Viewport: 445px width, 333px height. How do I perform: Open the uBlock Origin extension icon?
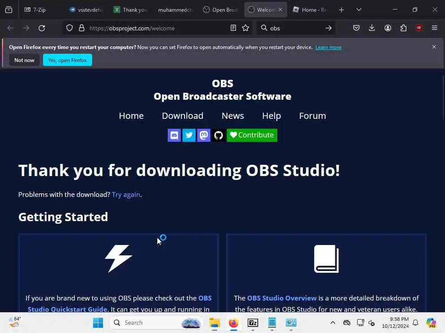(418, 28)
